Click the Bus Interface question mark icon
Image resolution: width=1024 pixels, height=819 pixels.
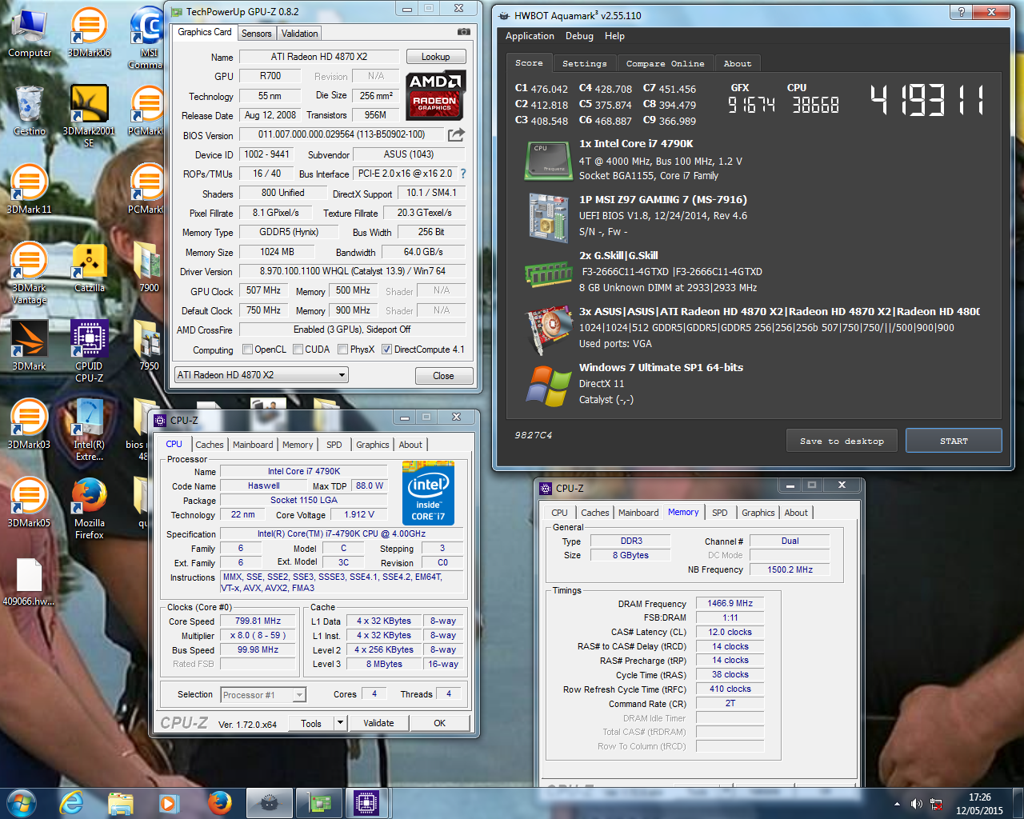462,173
